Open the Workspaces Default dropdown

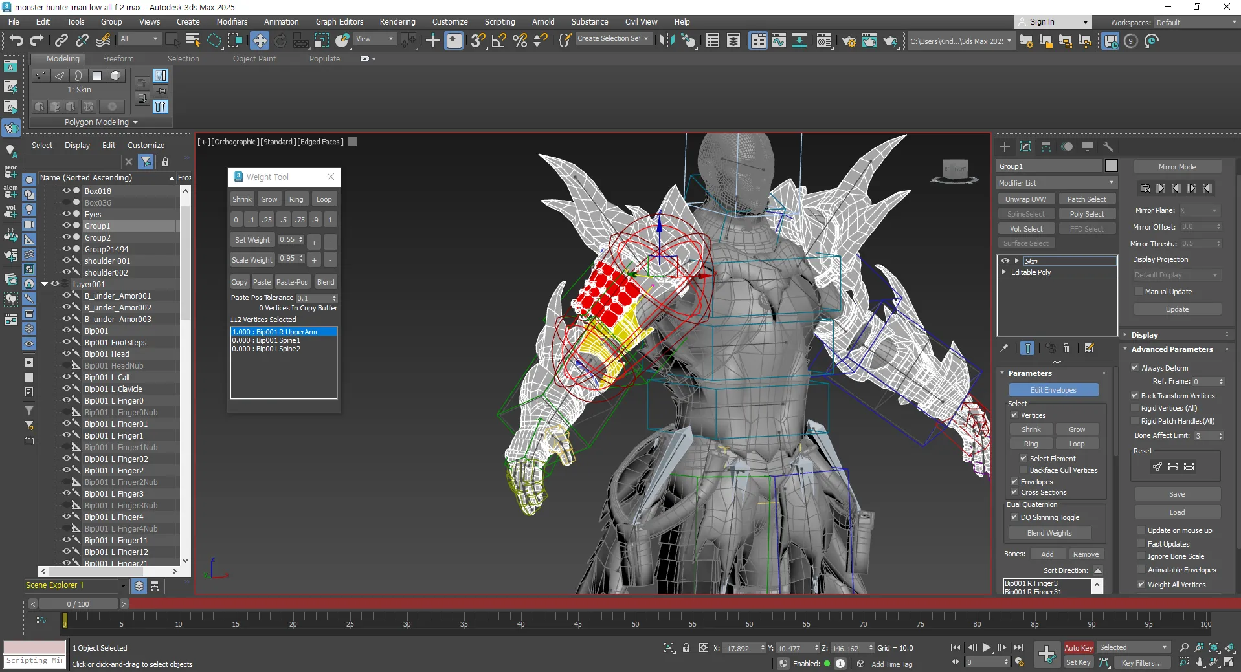1196,23
